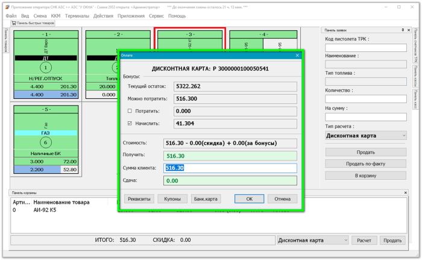Click the Реквизиты button
Image resolution: width=422 pixels, height=260 pixels.
click(x=139, y=199)
